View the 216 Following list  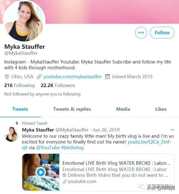pos(19,85)
